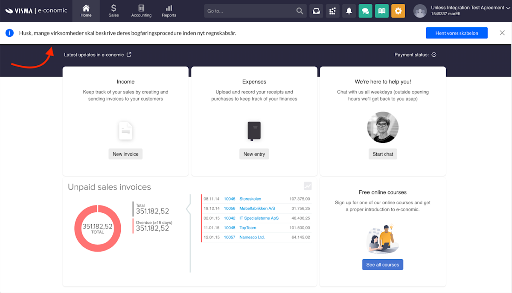Open customer Namesco Ltd.

pyautogui.click(x=252, y=237)
